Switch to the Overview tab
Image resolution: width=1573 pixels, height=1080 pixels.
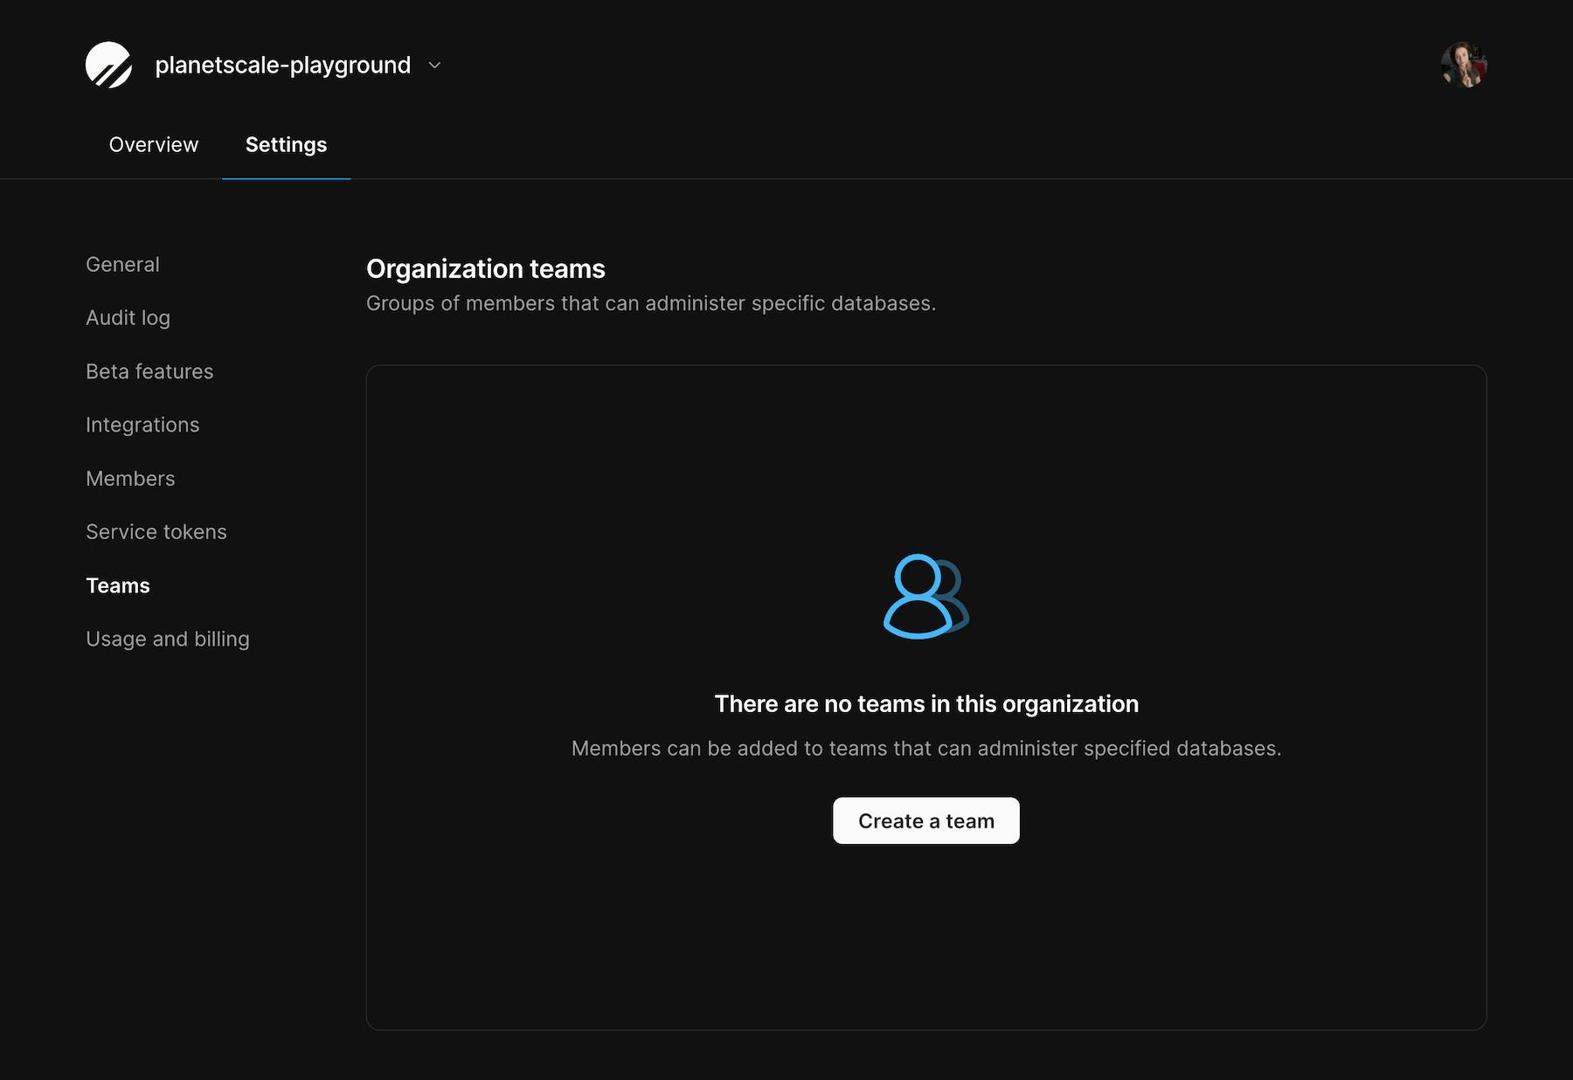coord(153,144)
